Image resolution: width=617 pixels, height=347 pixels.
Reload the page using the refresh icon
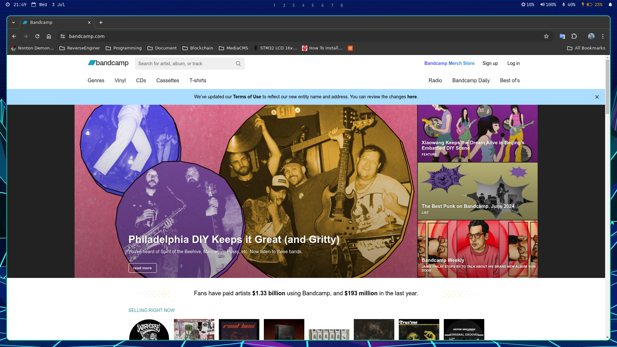coord(37,36)
